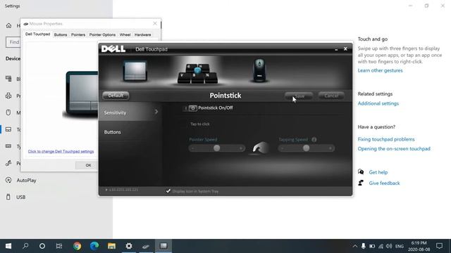
Task: Click the Home icon in Settings
Action: coord(9,26)
